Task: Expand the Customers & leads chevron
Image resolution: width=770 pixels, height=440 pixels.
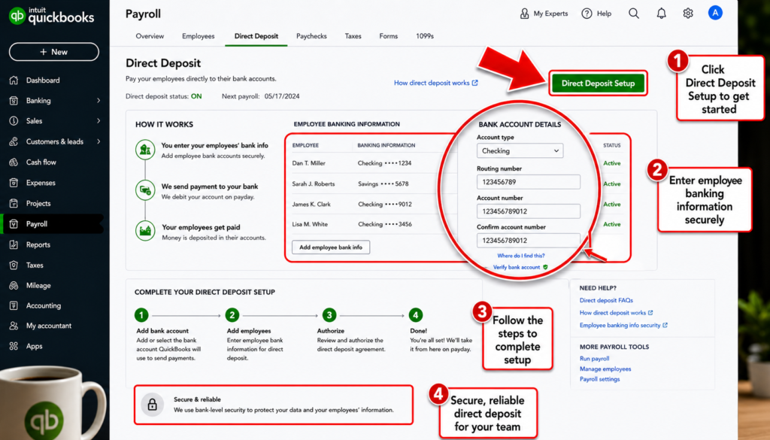Action: point(99,141)
